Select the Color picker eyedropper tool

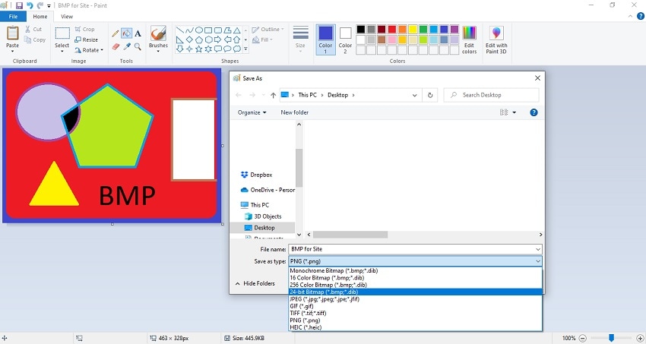click(127, 46)
